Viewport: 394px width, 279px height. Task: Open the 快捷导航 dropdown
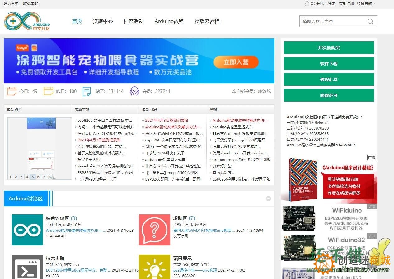(x=366, y=4)
